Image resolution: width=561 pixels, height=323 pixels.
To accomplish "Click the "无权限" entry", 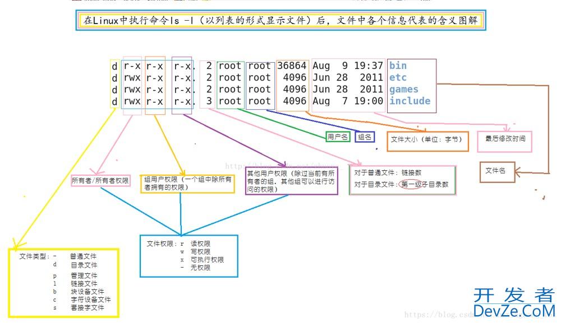I will click(200, 268).
